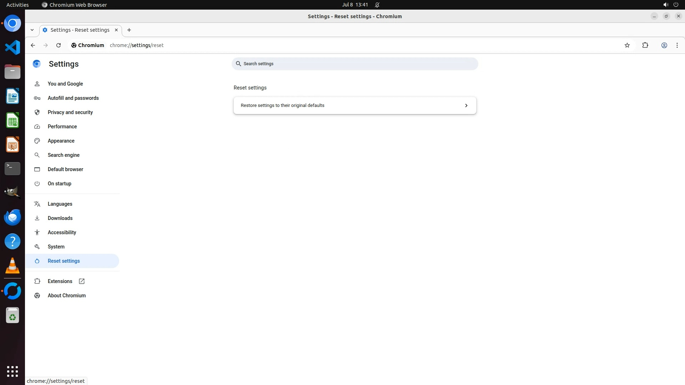This screenshot has width=685, height=385.
Task: Open the three-dot Chromium menu
Action: point(677,45)
